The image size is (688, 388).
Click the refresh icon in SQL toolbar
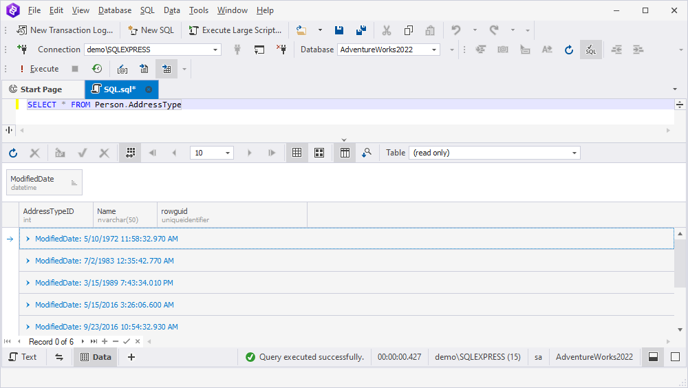pos(569,50)
